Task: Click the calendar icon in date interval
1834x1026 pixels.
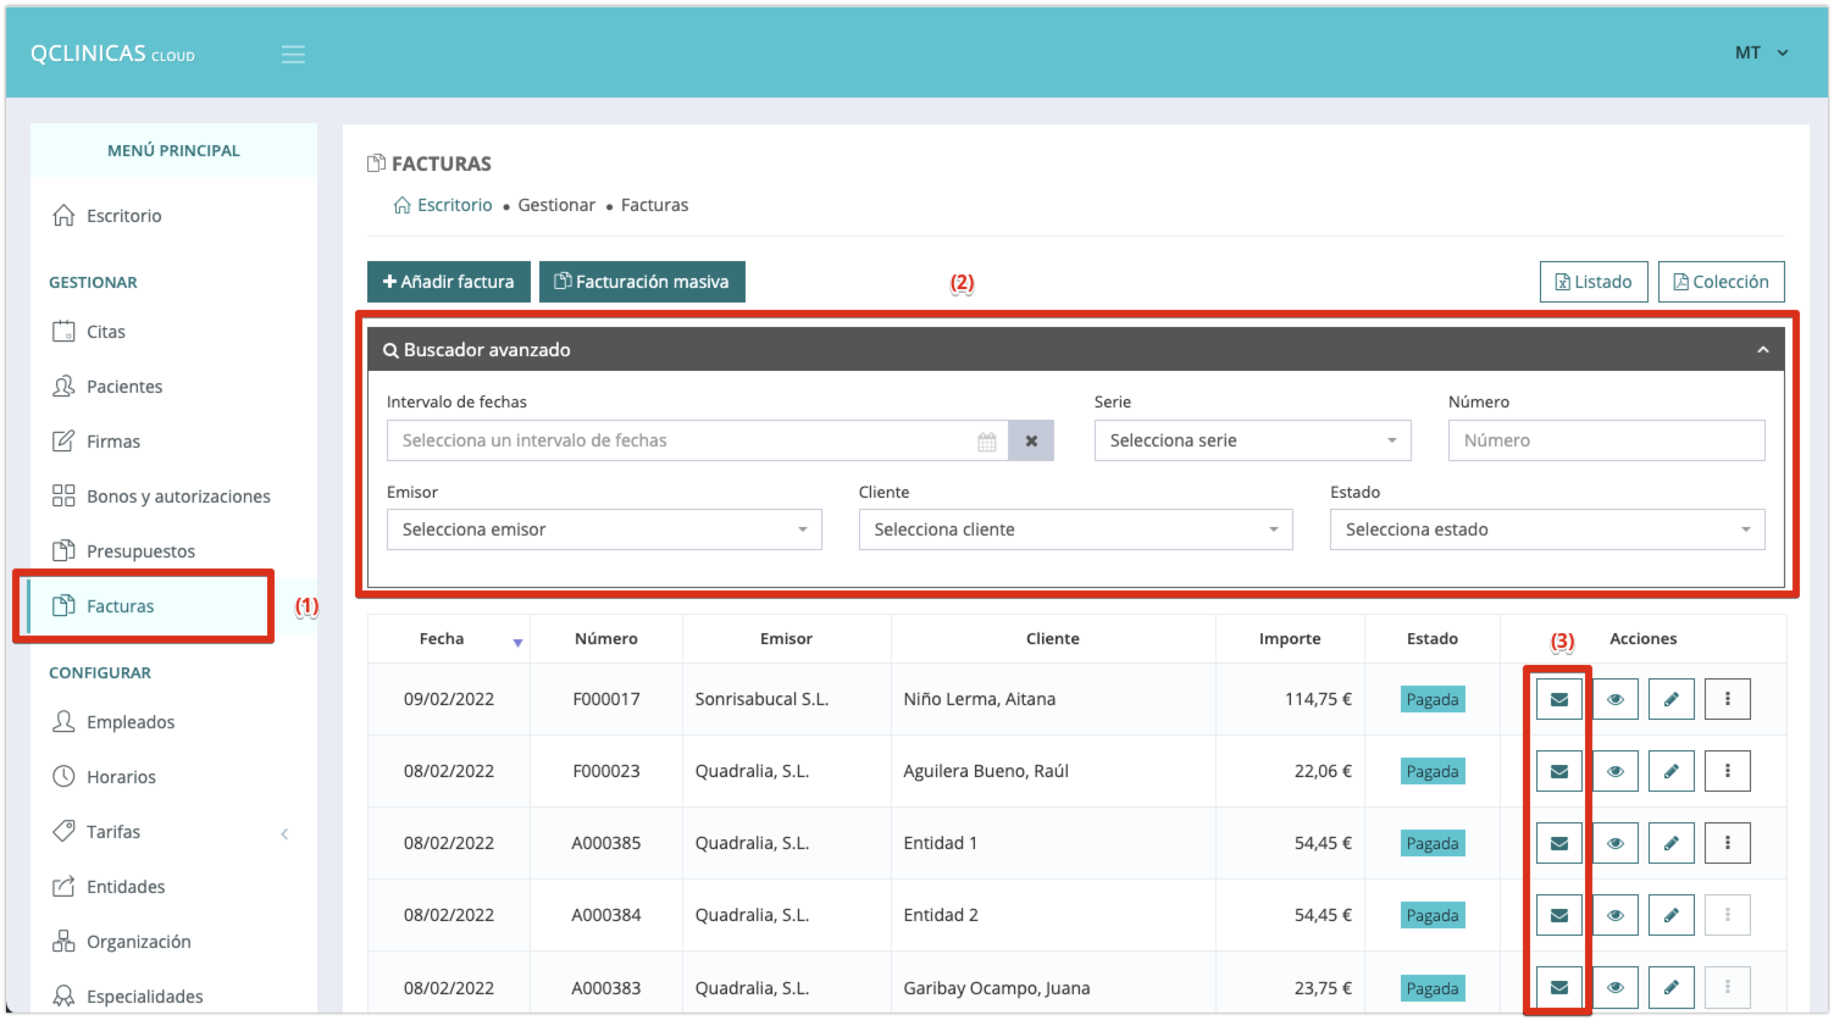Action: point(987,441)
